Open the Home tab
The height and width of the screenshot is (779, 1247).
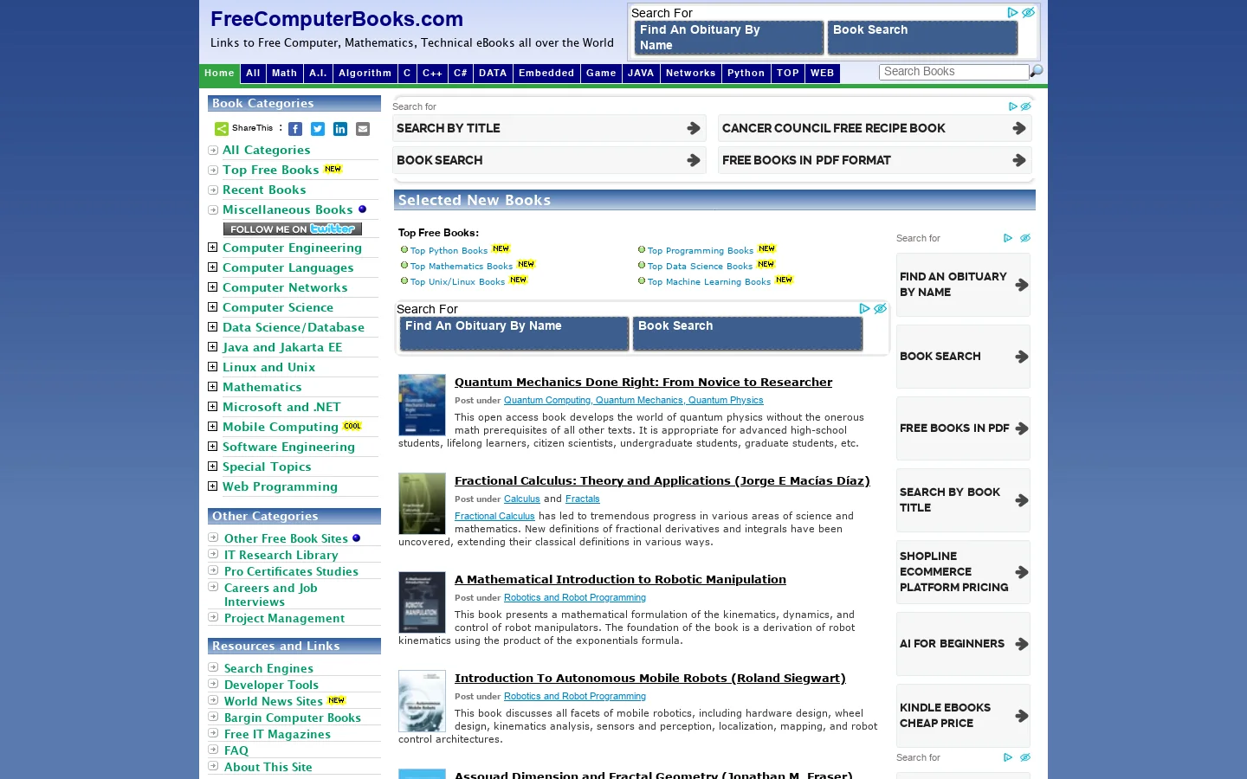point(219,74)
